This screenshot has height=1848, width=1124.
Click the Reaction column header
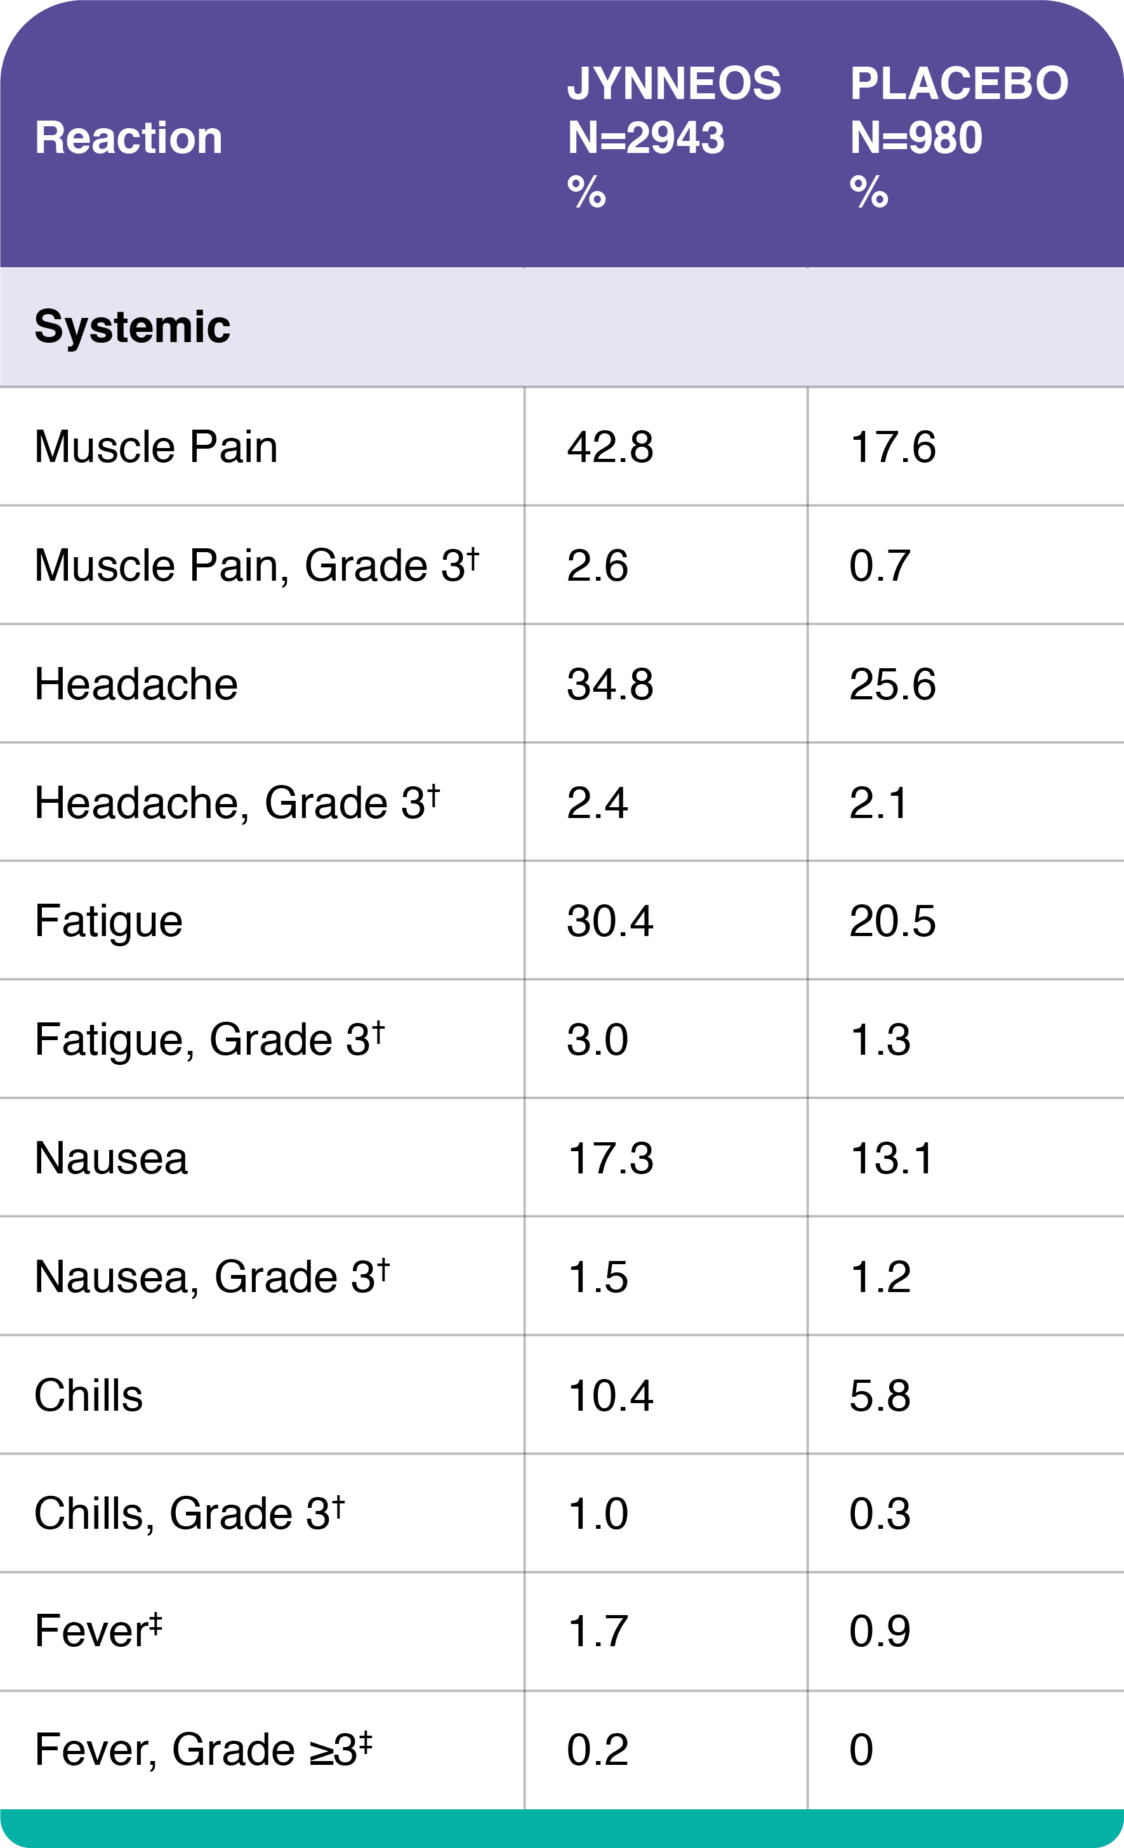pyautogui.click(x=128, y=138)
